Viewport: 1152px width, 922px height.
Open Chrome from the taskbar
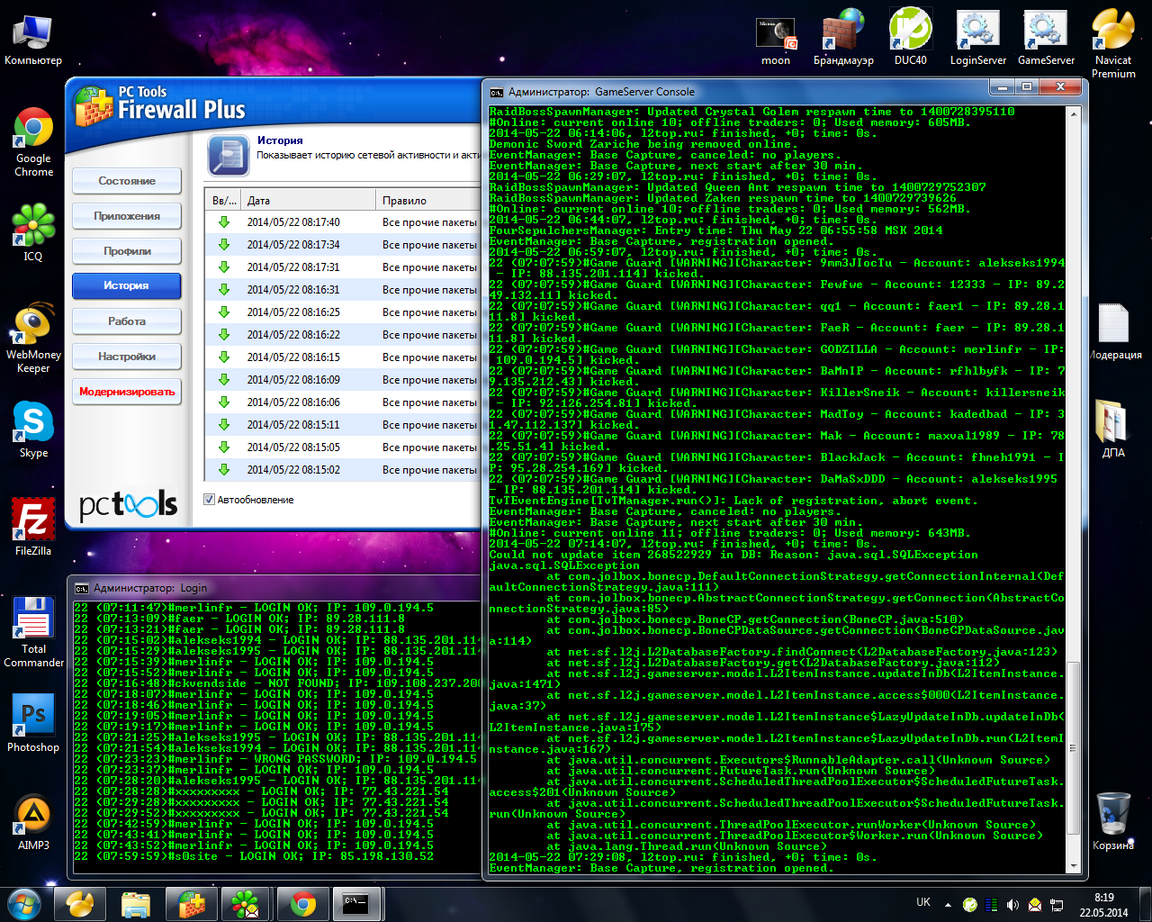click(x=302, y=904)
